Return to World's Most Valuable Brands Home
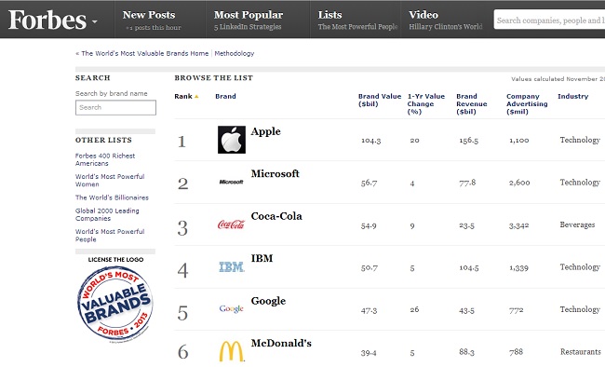 tap(142, 53)
